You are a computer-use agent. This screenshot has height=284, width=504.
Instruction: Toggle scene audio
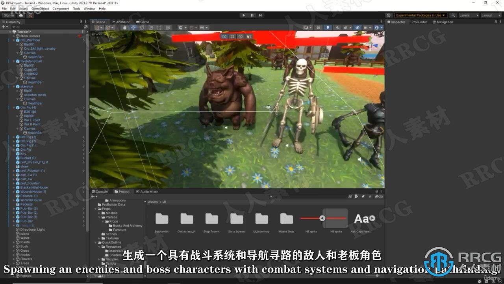coord(337,28)
